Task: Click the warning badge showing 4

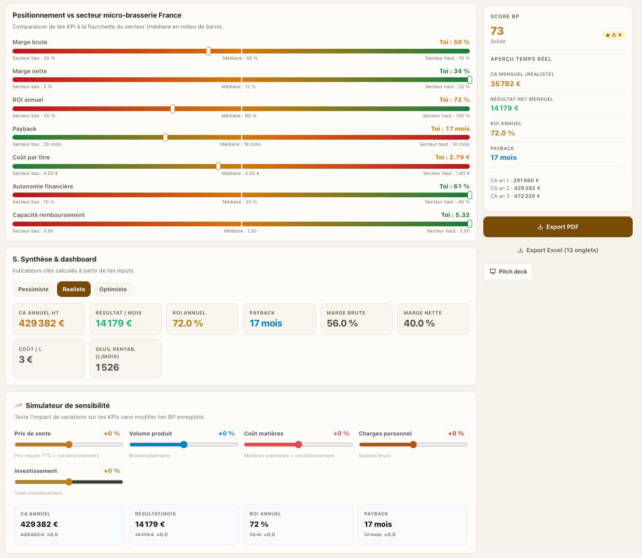Action: coord(614,35)
